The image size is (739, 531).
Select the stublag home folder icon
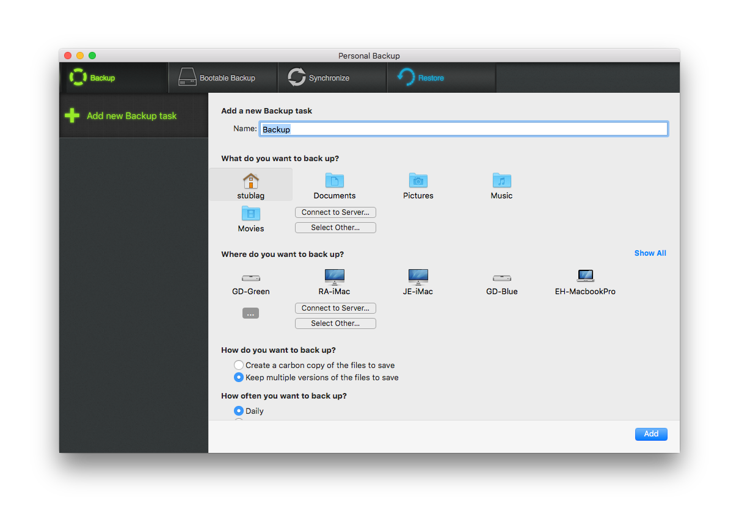click(x=251, y=181)
